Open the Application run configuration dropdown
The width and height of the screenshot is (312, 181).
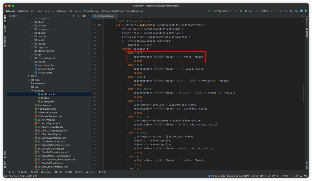(x=223, y=11)
